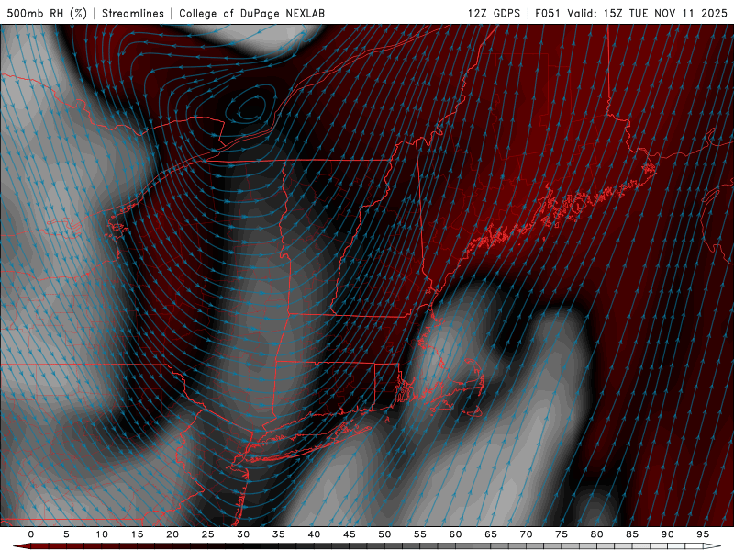The image size is (734, 551).
Task: Click the colorbar value label '15'
Action: click(137, 534)
